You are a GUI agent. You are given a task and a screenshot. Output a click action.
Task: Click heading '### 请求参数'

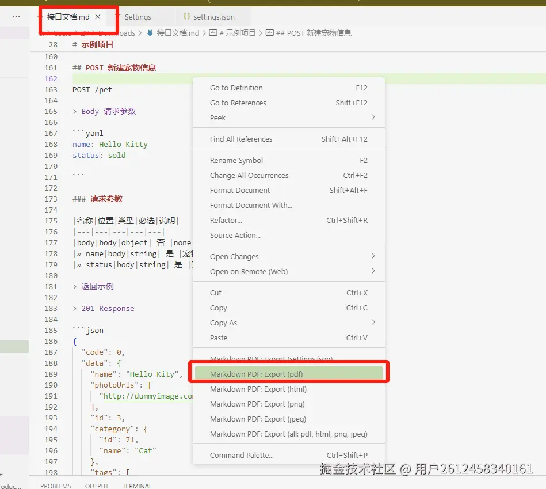point(97,199)
